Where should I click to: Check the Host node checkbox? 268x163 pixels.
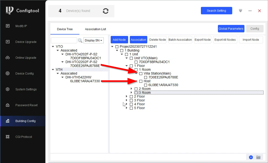(141, 81)
